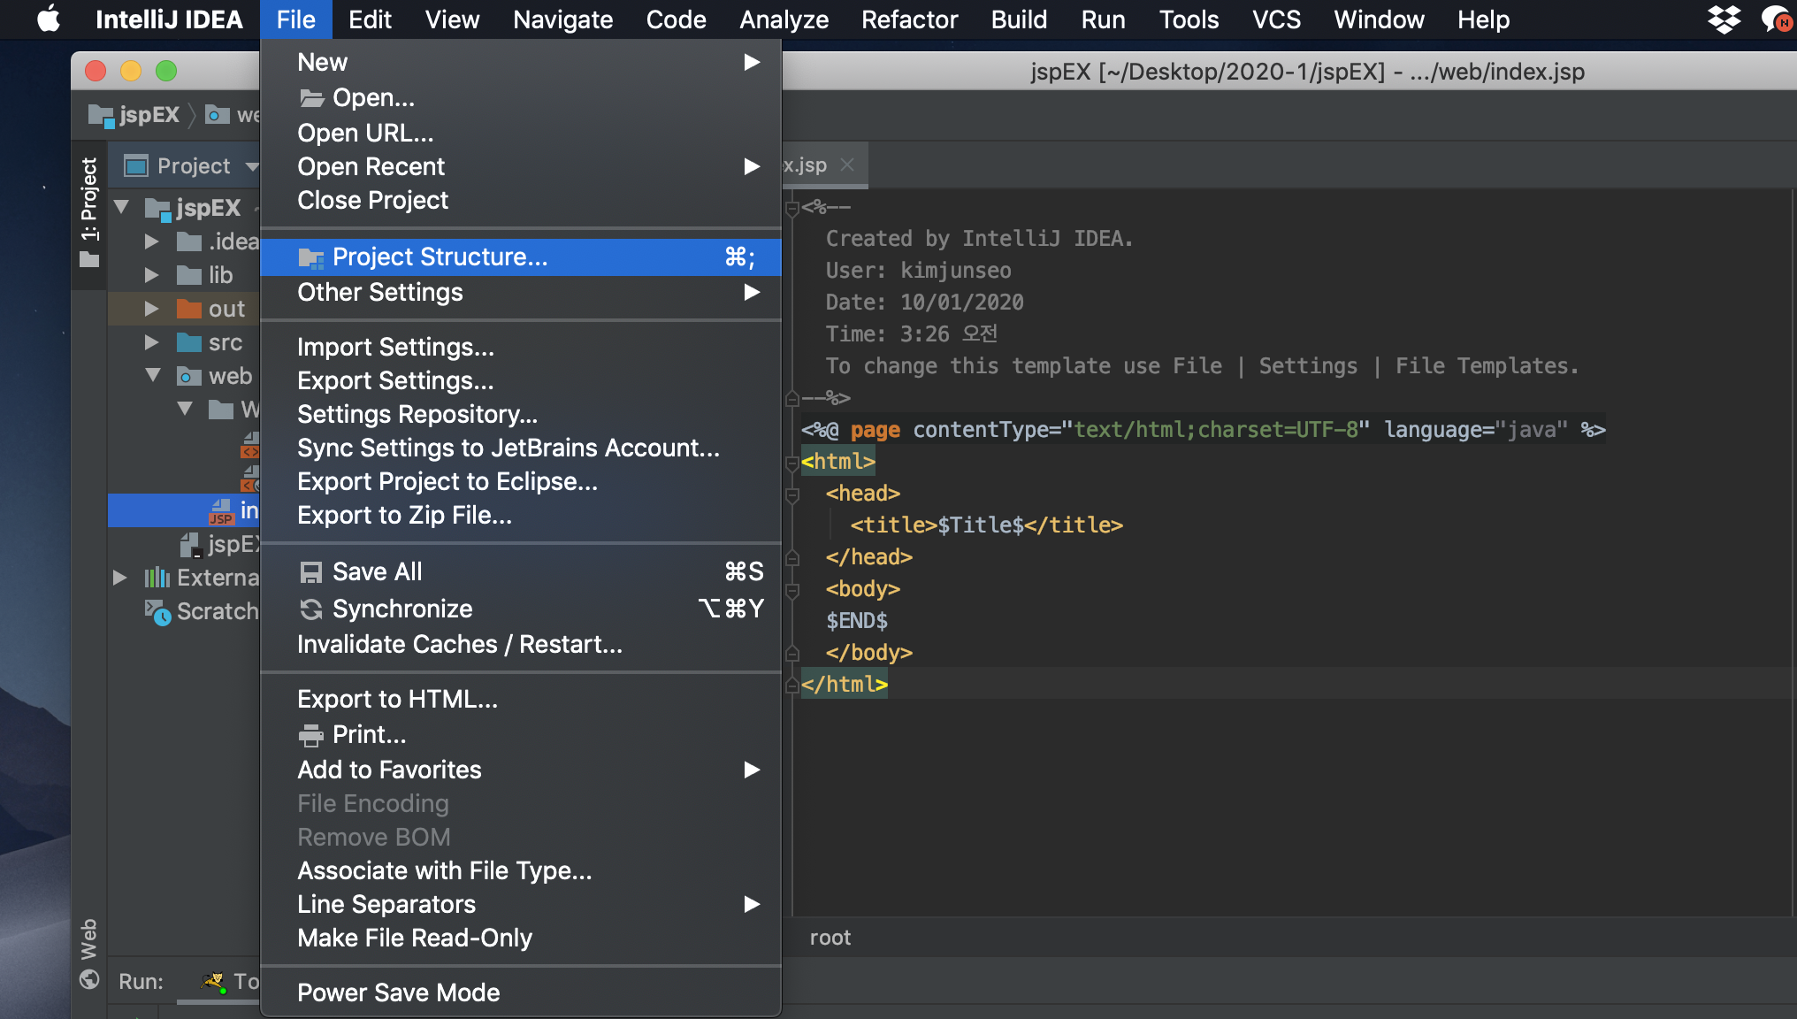The height and width of the screenshot is (1019, 1797).
Task: Click the Tomcat run configuration icon
Action: (x=213, y=981)
